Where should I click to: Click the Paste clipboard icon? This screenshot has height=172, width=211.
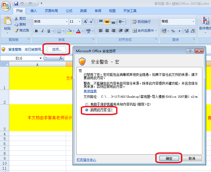(7, 21)
